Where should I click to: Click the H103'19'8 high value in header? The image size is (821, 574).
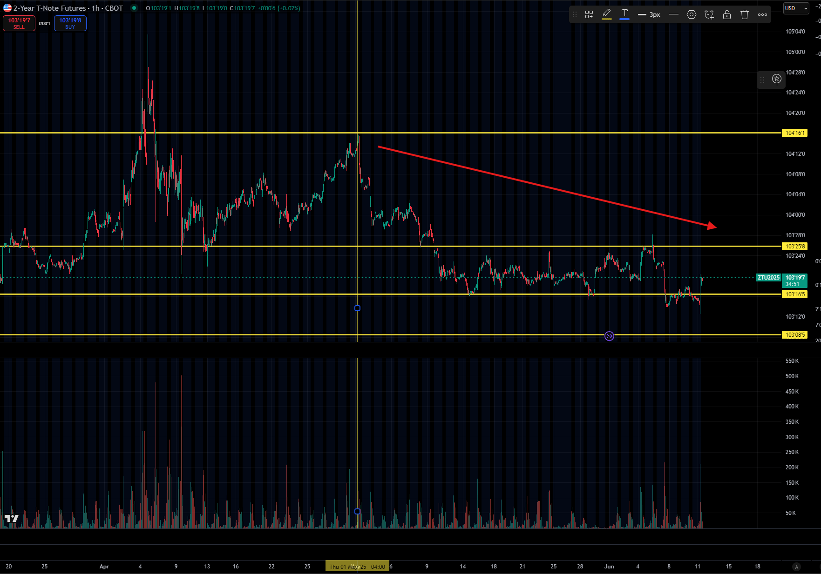point(187,8)
